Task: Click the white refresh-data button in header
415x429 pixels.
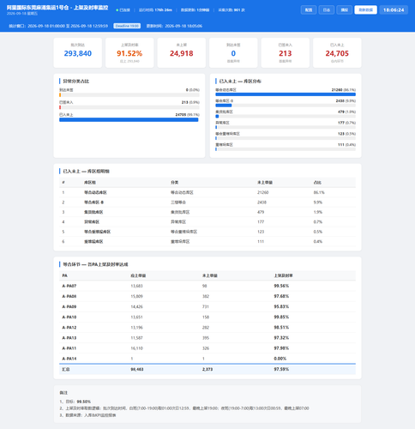Action: [x=365, y=9]
